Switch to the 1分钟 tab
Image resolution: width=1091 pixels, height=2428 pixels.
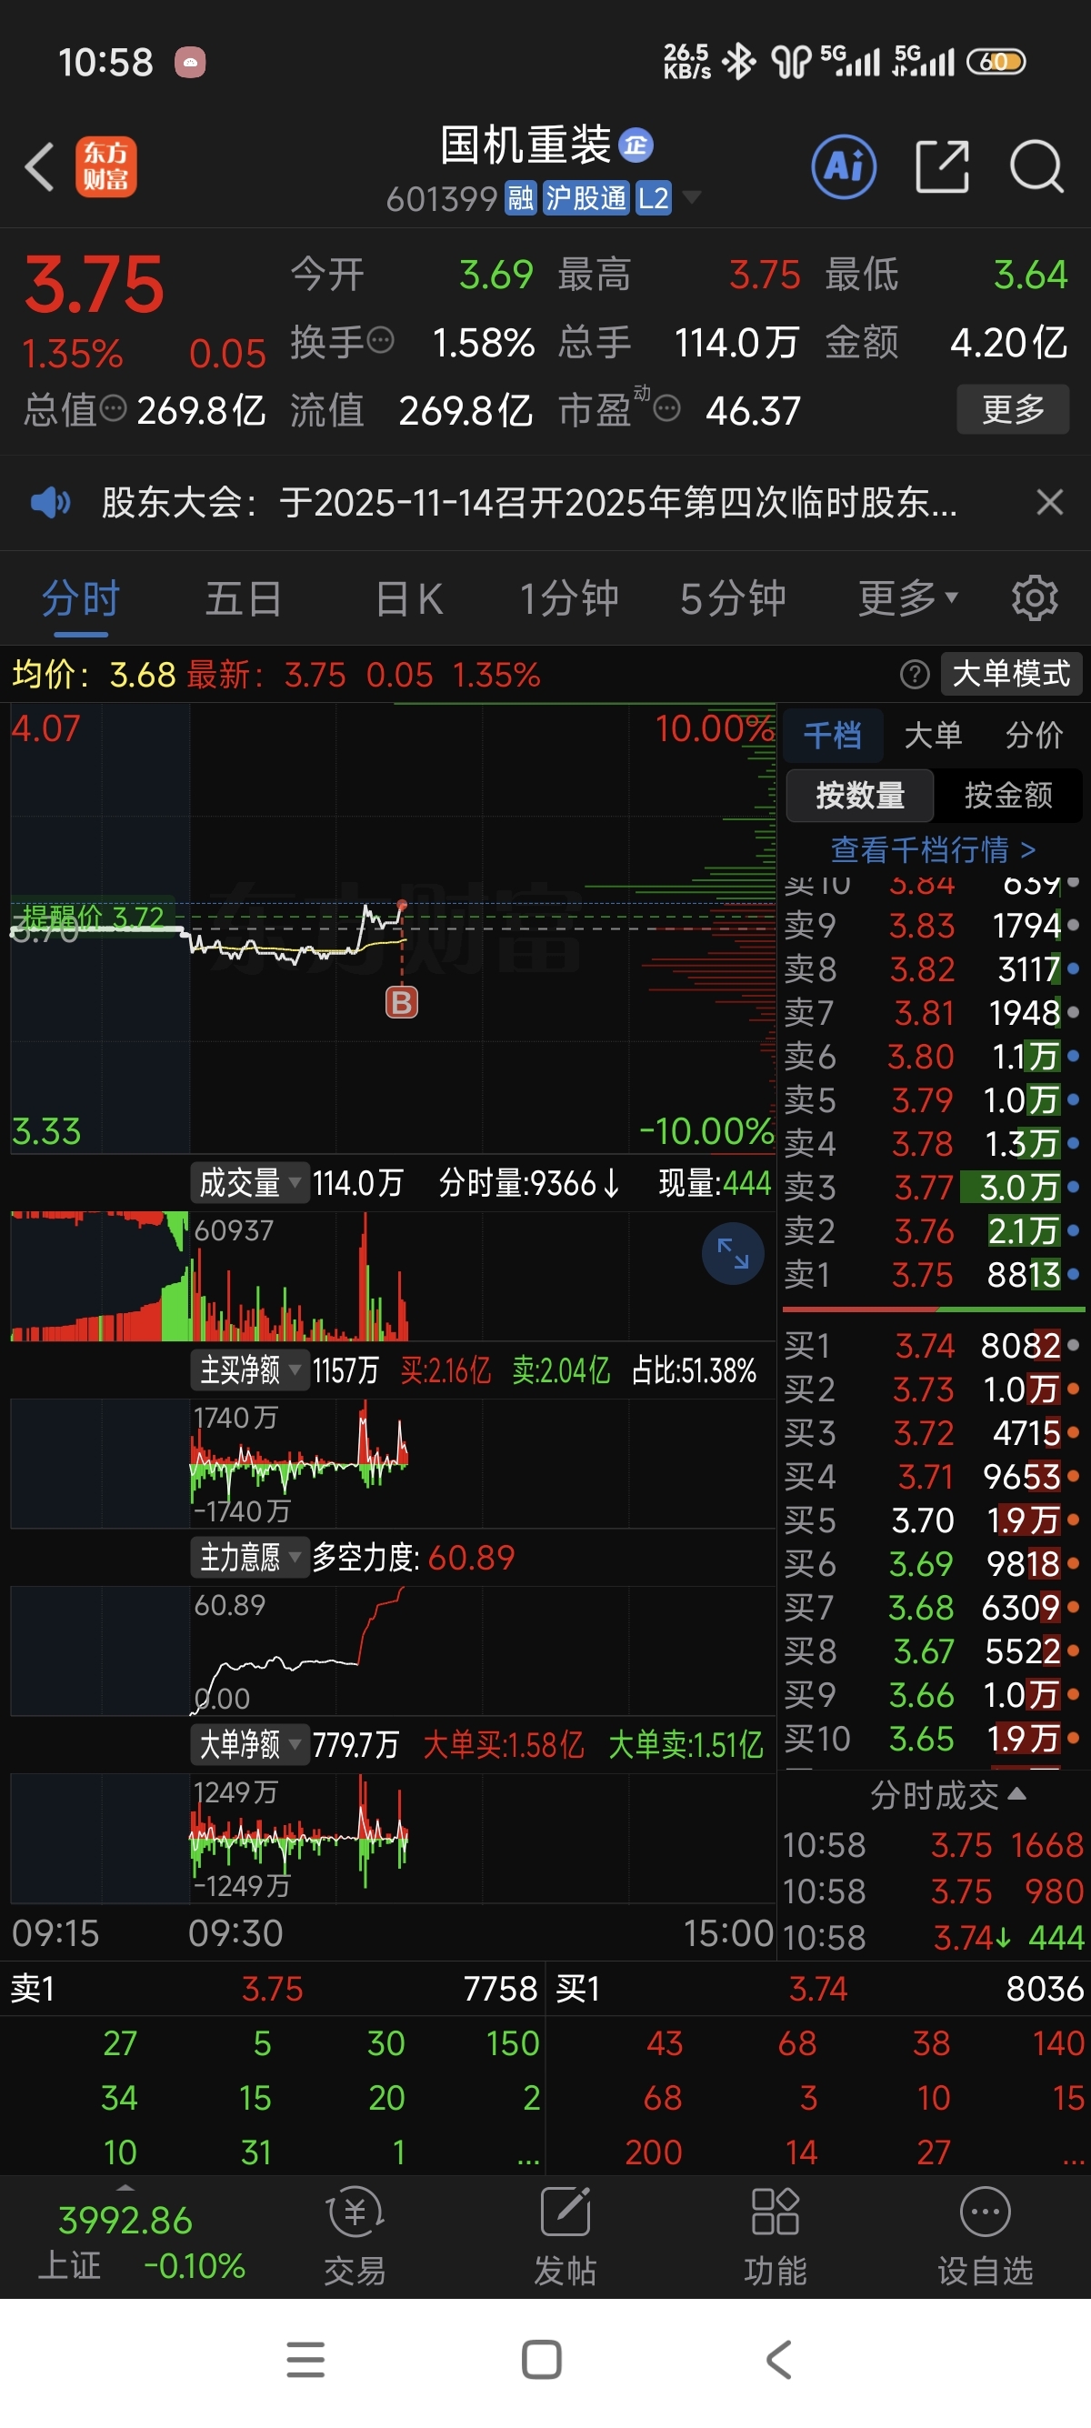point(569,598)
